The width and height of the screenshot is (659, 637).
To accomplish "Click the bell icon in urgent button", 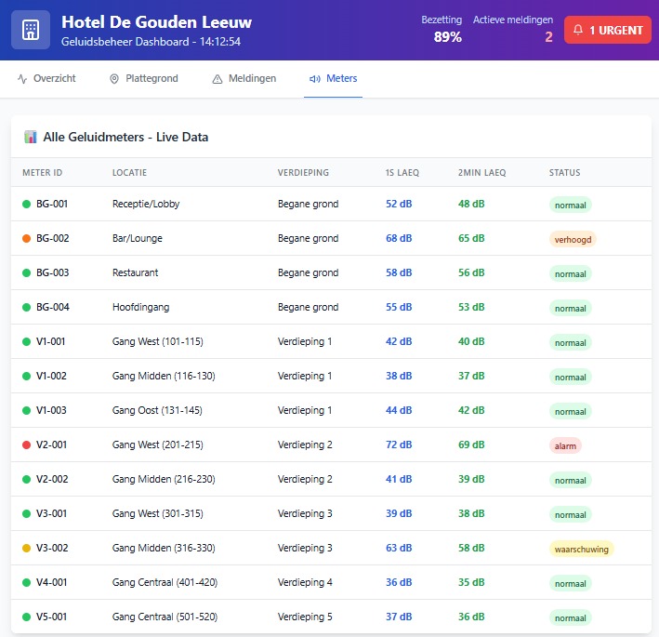I will [x=578, y=30].
